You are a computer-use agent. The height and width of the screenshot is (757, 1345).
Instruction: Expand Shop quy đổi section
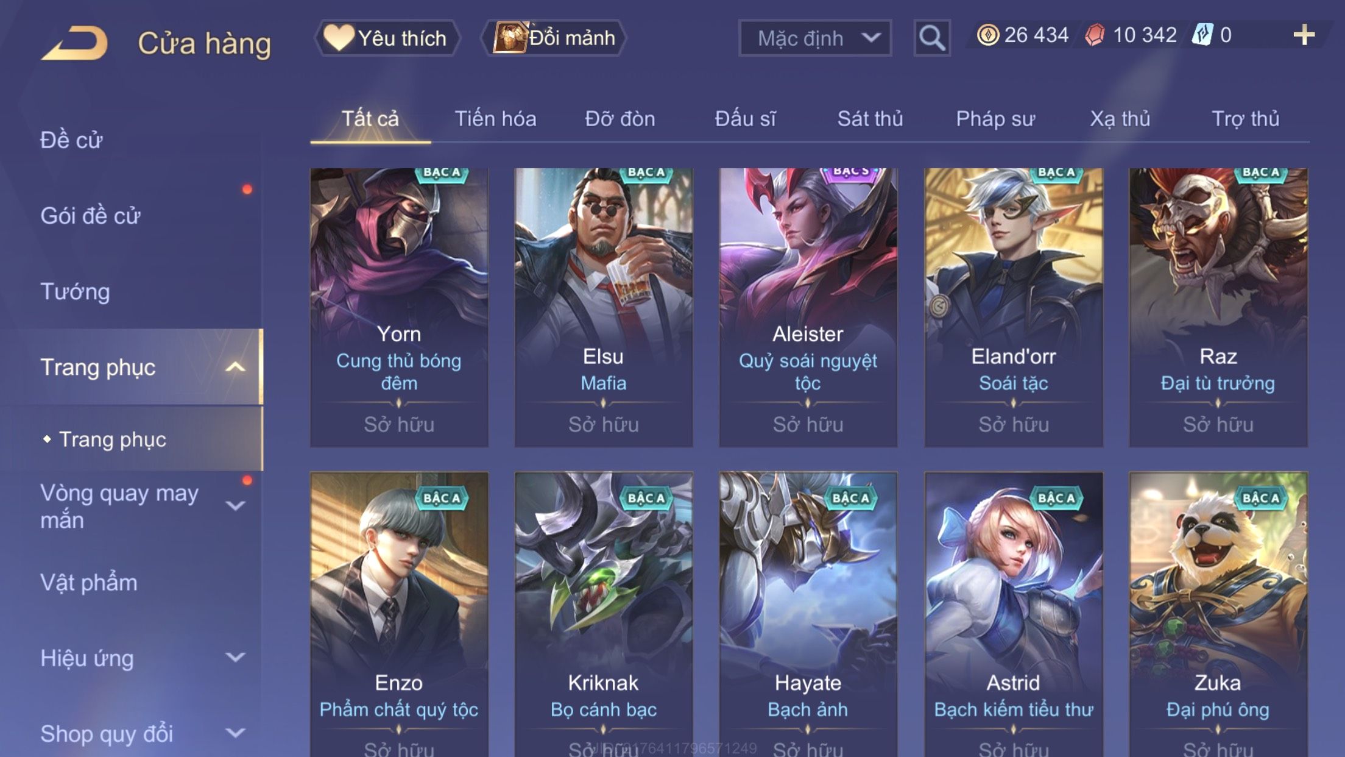[x=235, y=733]
